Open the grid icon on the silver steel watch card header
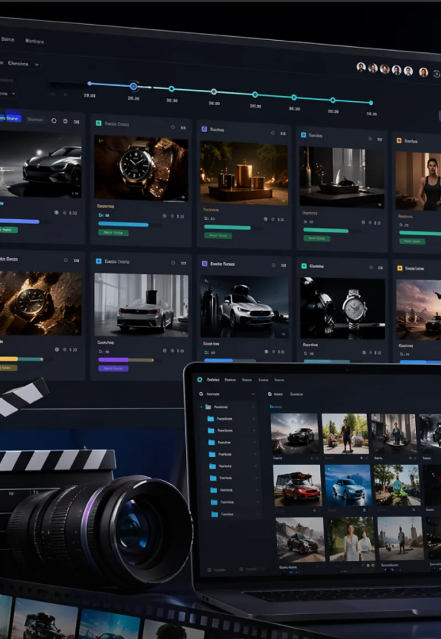441x639 pixels. coord(380,268)
